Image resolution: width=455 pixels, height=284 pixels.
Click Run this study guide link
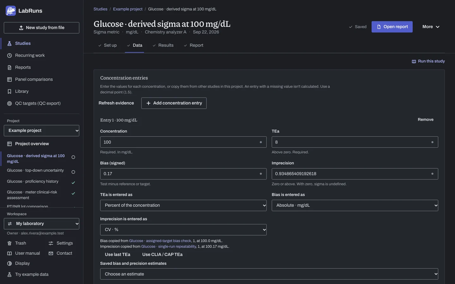[x=428, y=61]
